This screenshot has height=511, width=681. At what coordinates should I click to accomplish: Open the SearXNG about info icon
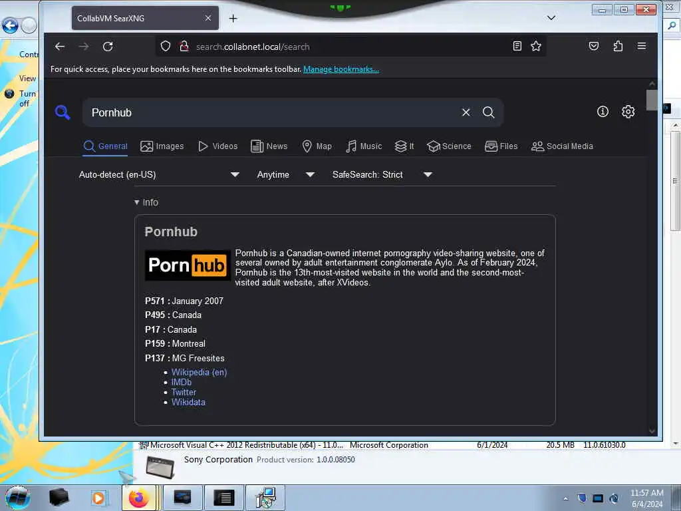tap(603, 112)
